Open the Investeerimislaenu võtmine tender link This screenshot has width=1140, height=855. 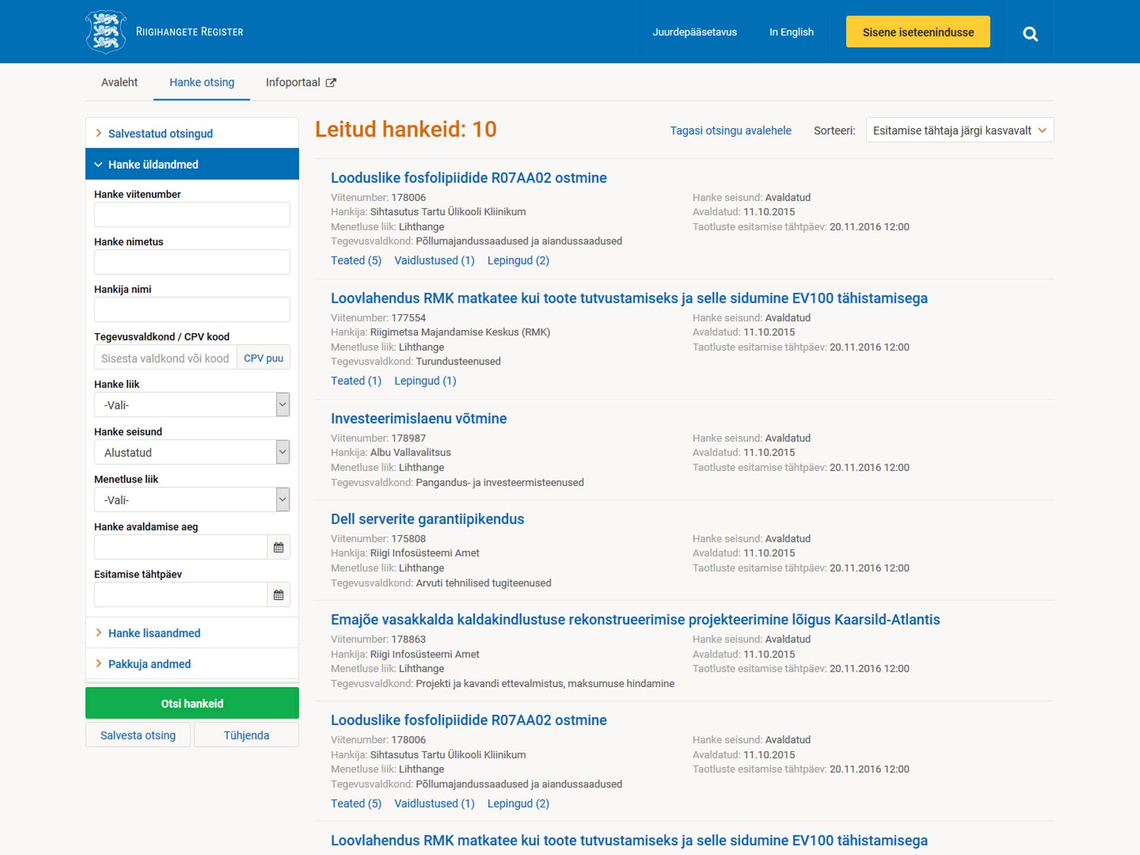click(x=418, y=419)
